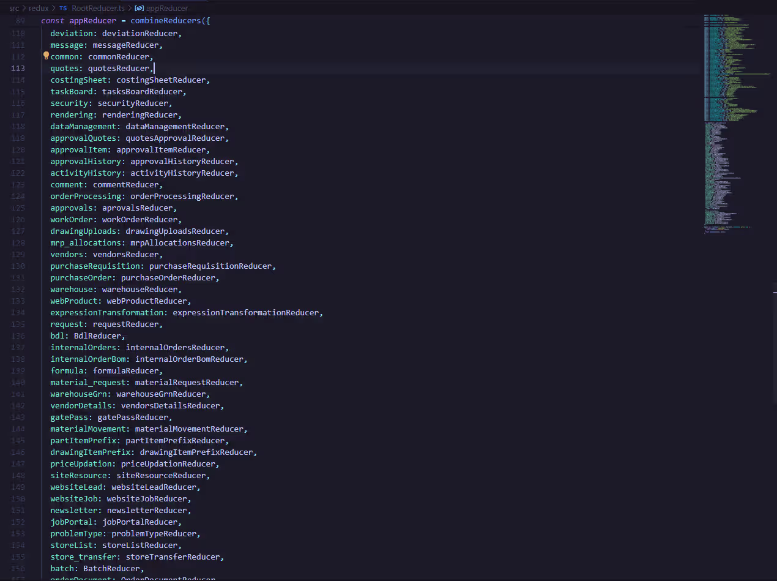This screenshot has height=581, width=777.
Task: Click requestReducer
Action: pyautogui.click(x=125, y=324)
